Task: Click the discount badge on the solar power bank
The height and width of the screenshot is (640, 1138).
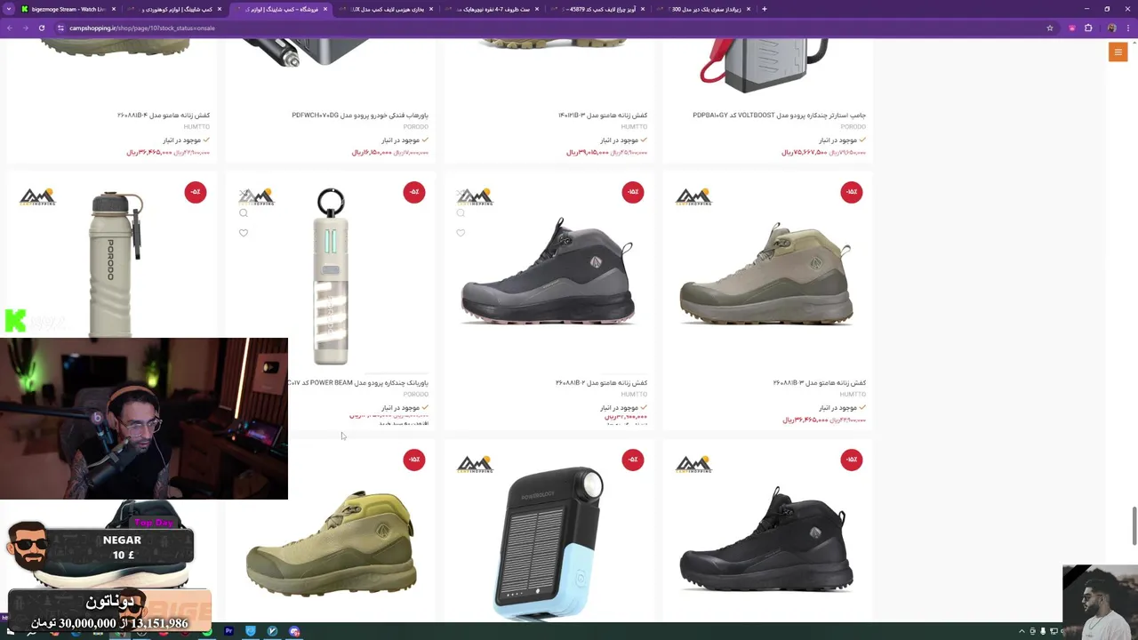Action: 633,460
